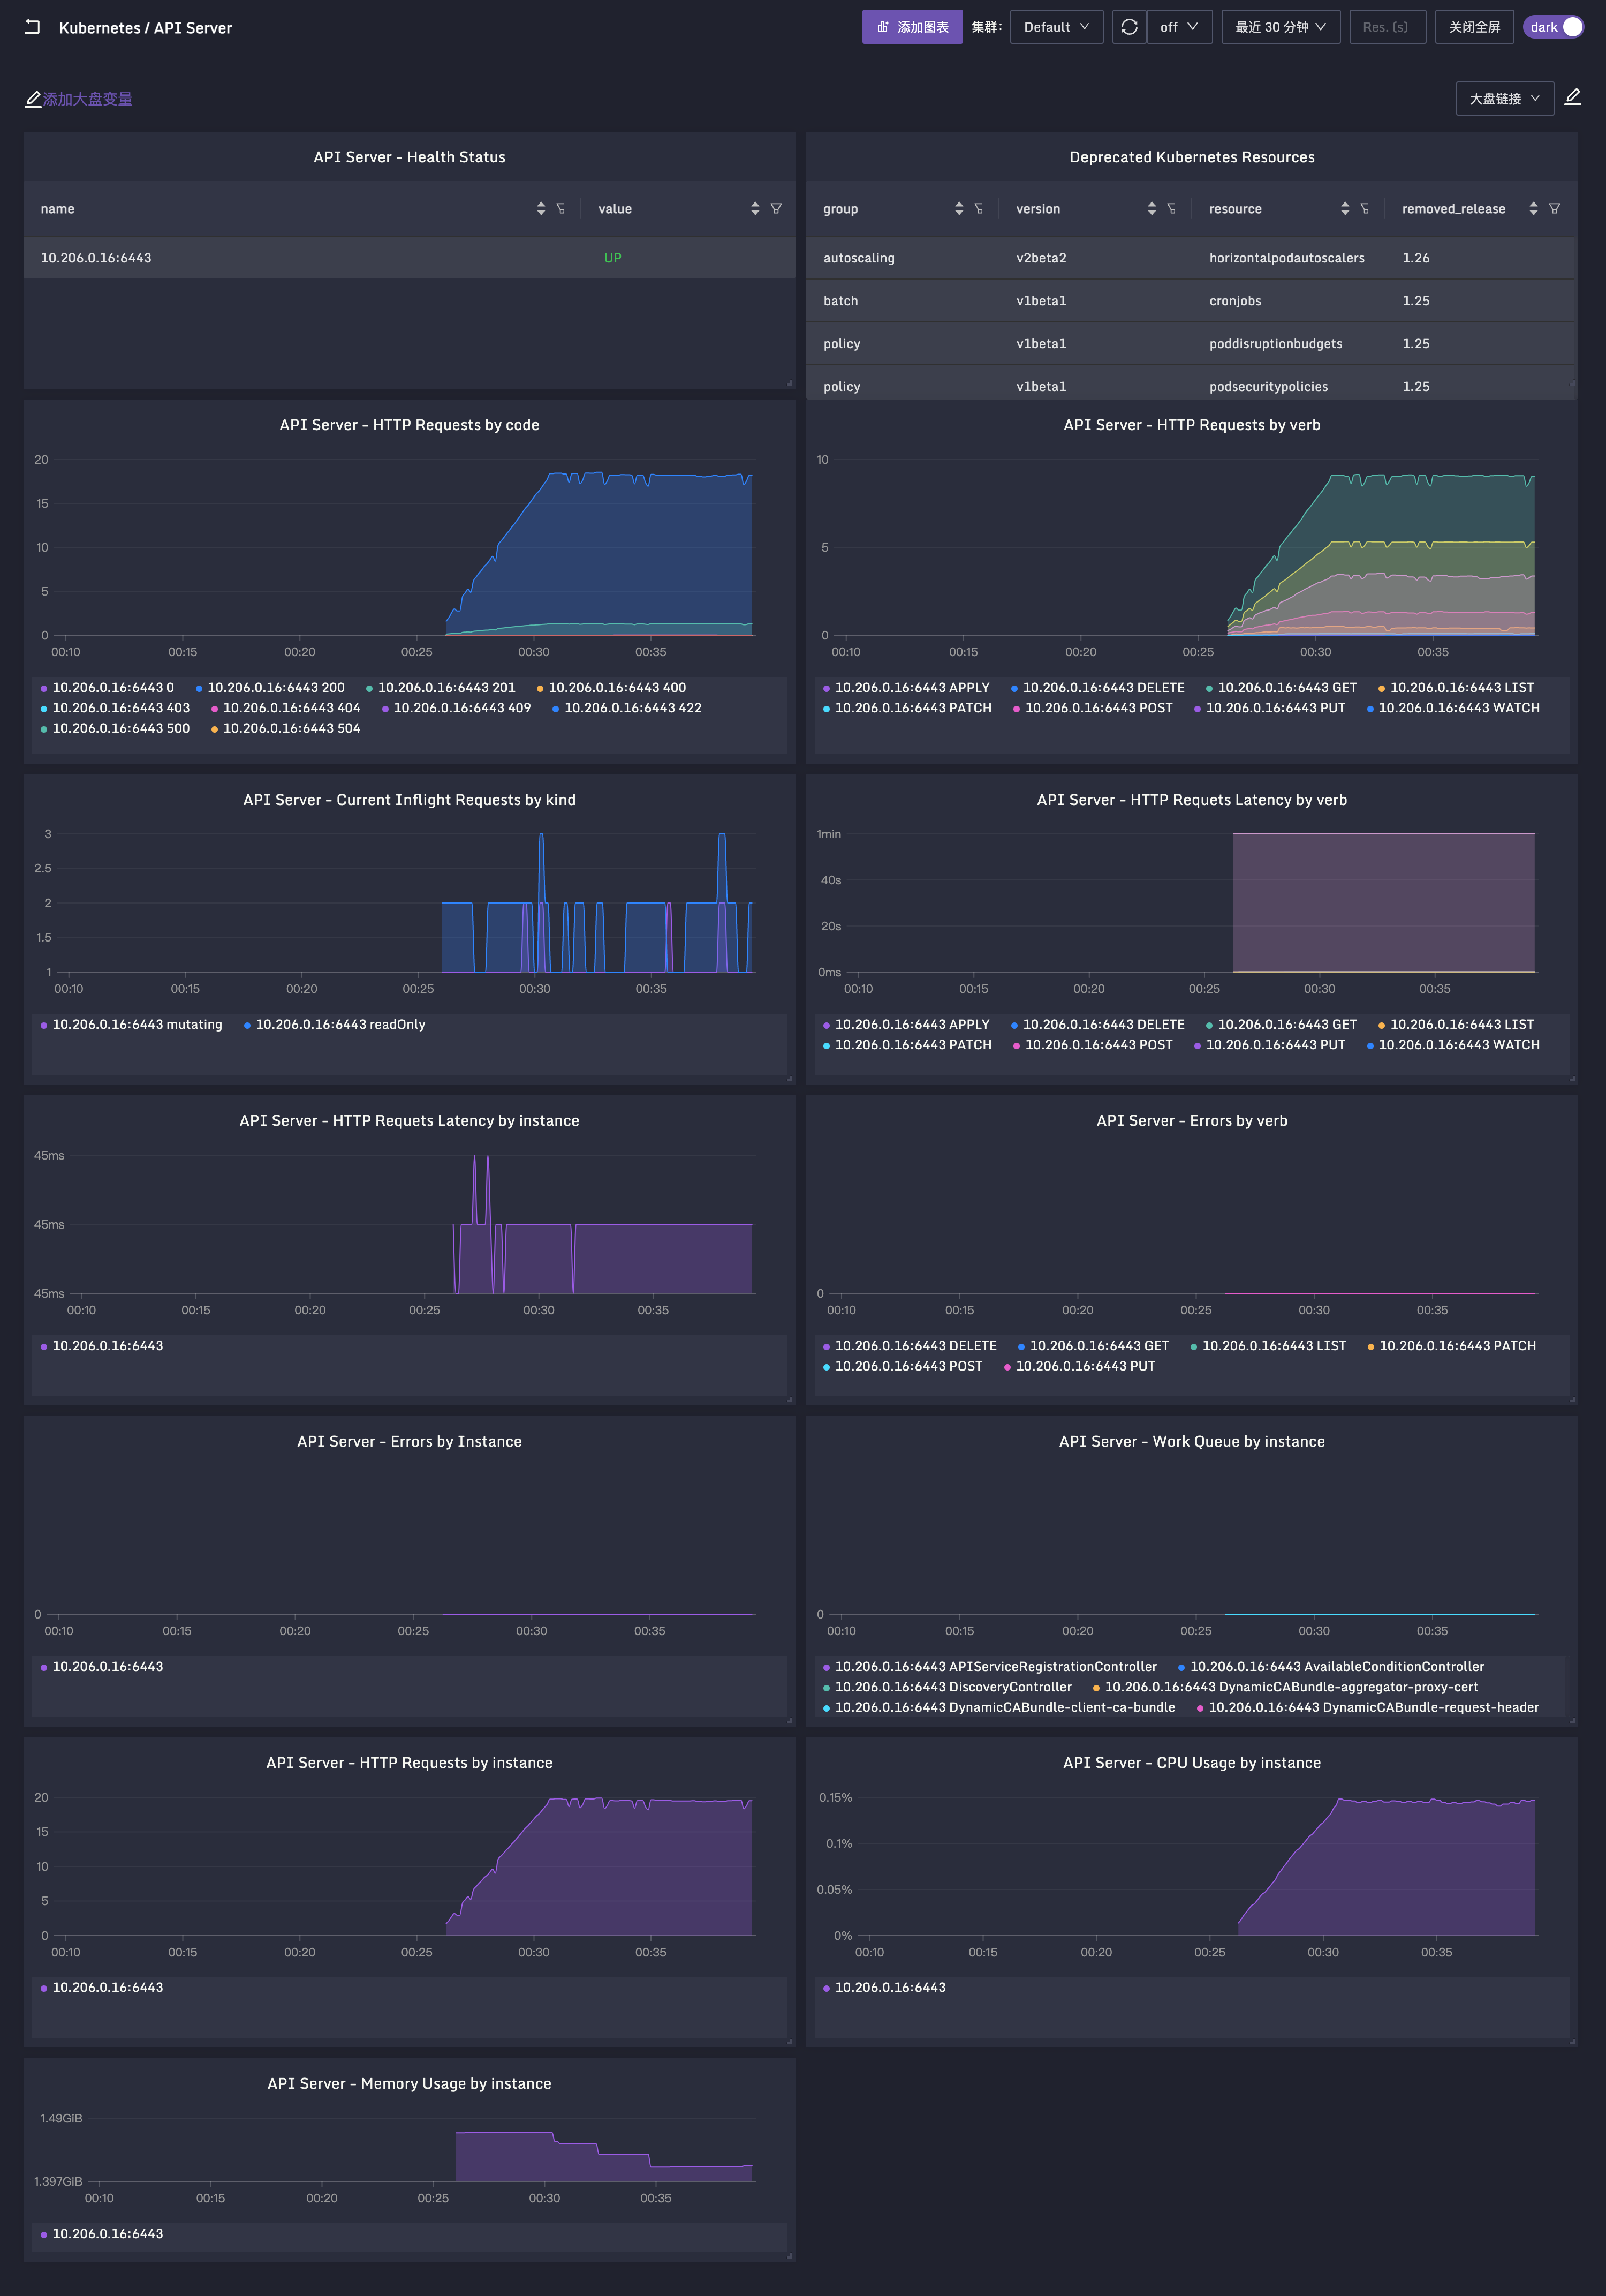Viewport: 1606px width, 2296px height.
Task: Open the 大盘链接 dropdown menu
Action: [x=1504, y=98]
